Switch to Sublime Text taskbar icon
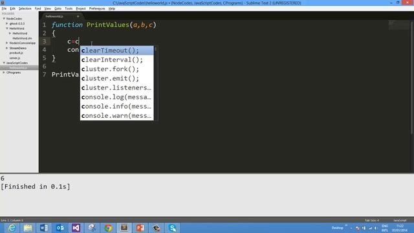Screen dimensions: 414x233 pyautogui.click(x=124, y=228)
